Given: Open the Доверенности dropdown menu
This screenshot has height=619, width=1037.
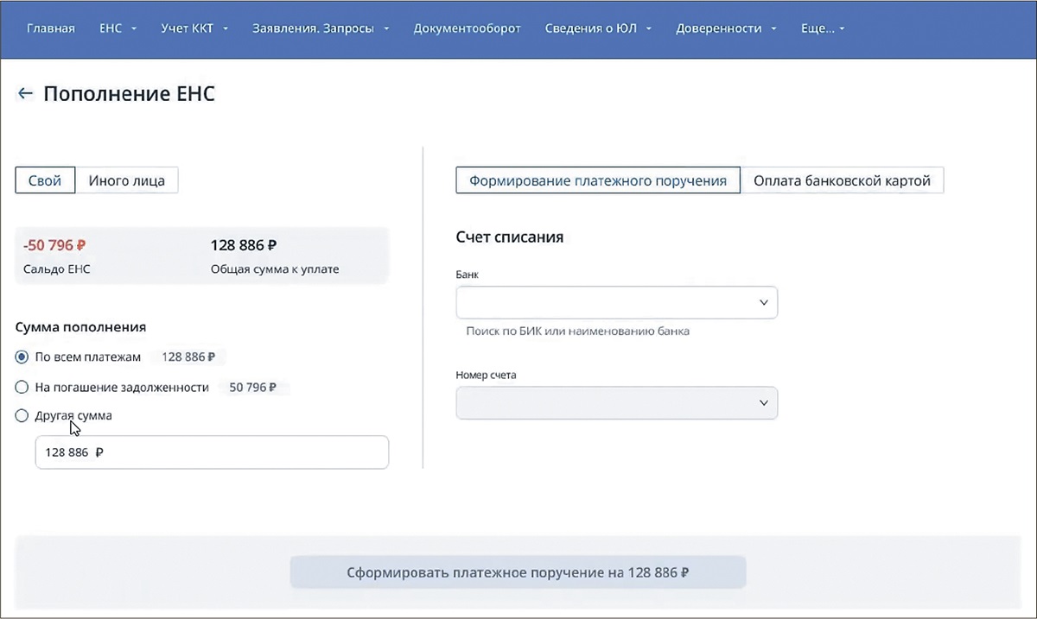Looking at the screenshot, I should pyautogui.click(x=726, y=28).
